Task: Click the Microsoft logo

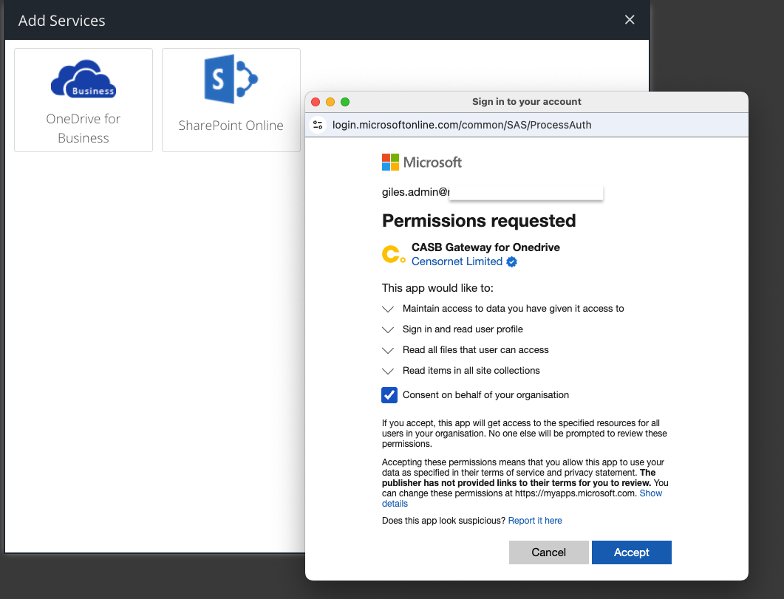Action: pyautogui.click(x=421, y=162)
